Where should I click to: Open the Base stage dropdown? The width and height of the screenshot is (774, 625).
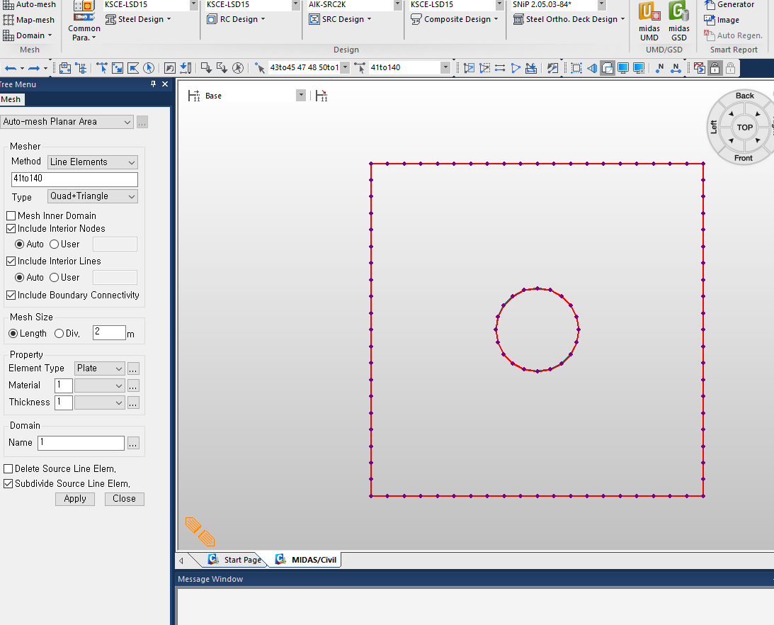point(301,96)
